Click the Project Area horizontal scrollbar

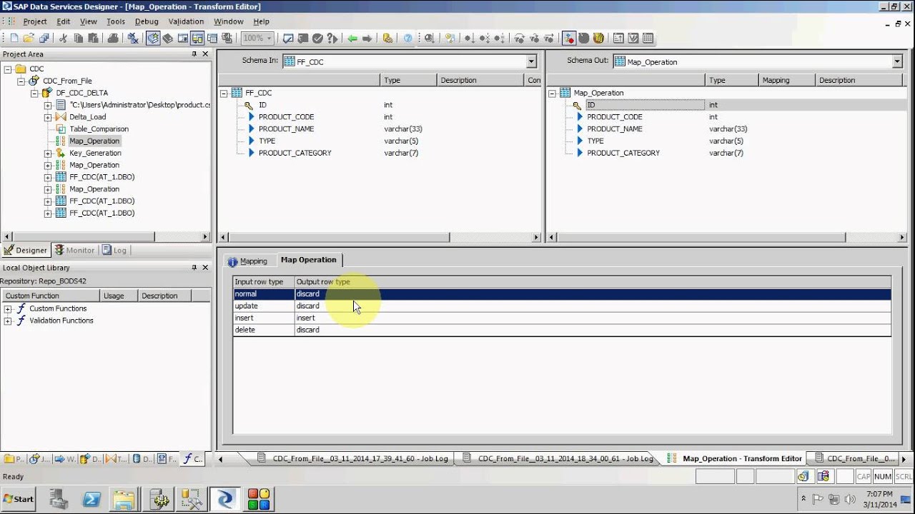[106, 237]
